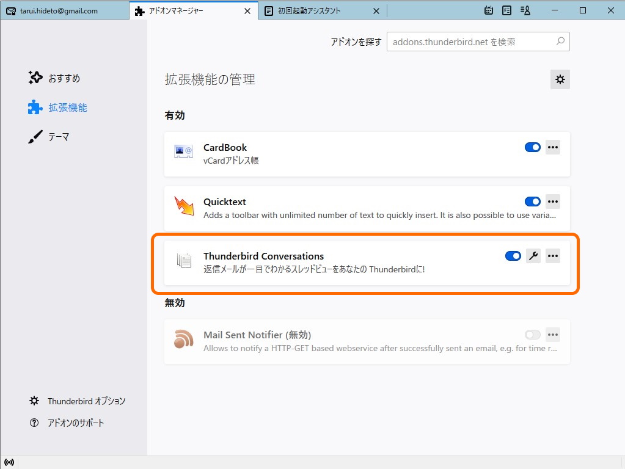Click the テーマ paintbrush icon
The height and width of the screenshot is (469, 625).
coord(35,137)
